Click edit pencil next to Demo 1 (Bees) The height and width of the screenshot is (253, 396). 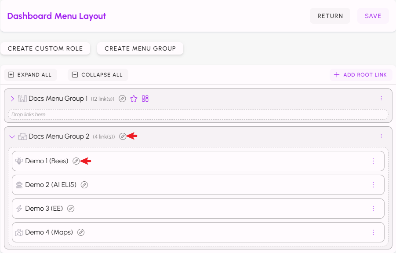[76, 161]
